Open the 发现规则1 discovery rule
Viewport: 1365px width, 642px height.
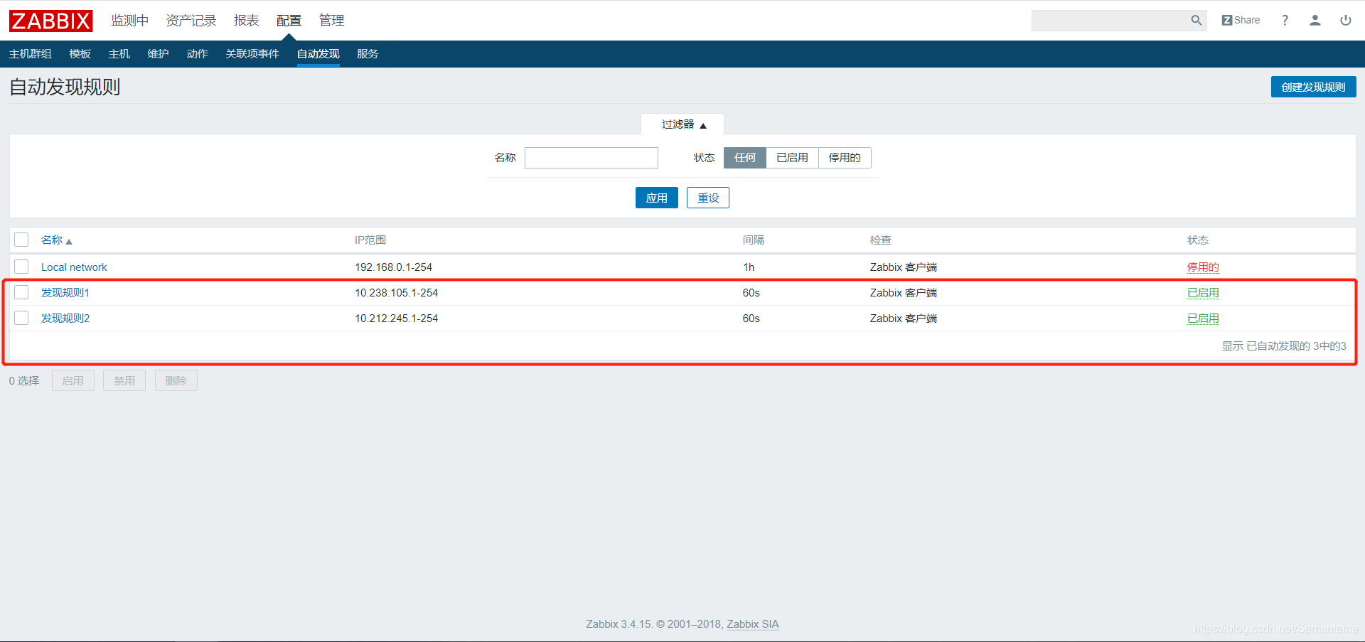(65, 293)
